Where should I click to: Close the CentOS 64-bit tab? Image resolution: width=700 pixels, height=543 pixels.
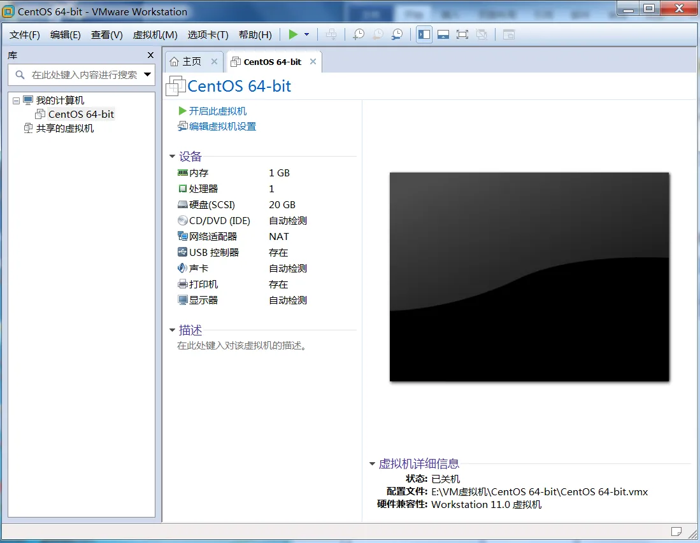(x=313, y=62)
